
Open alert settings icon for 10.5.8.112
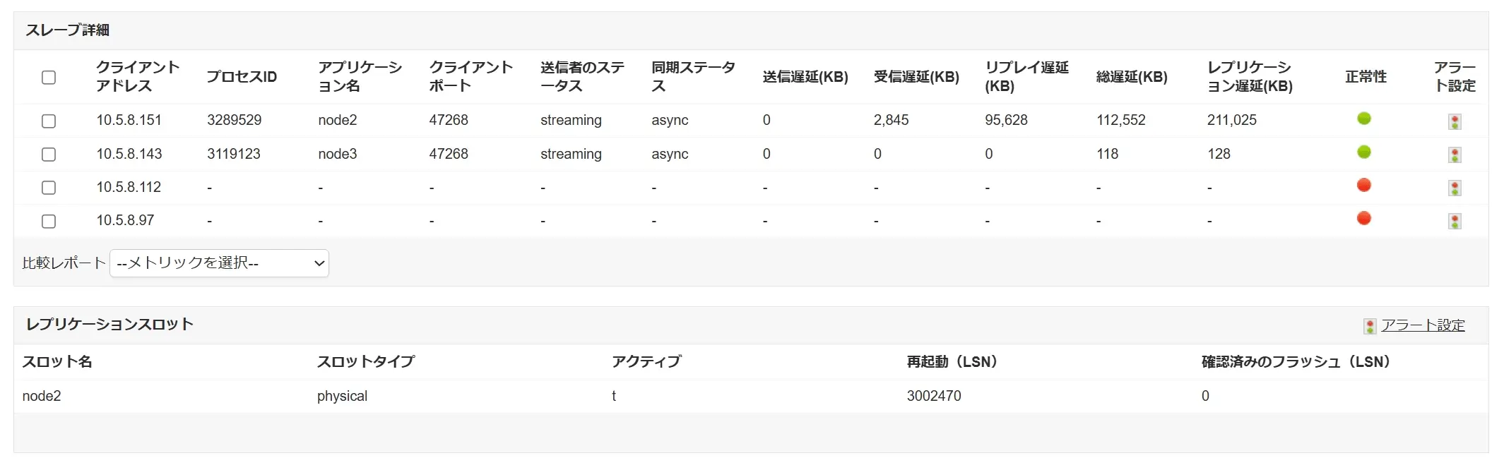[1455, 188]
